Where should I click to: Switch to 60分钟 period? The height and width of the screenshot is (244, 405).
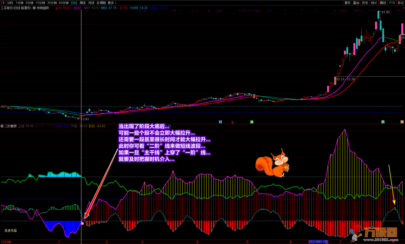[x=64, y=3]
